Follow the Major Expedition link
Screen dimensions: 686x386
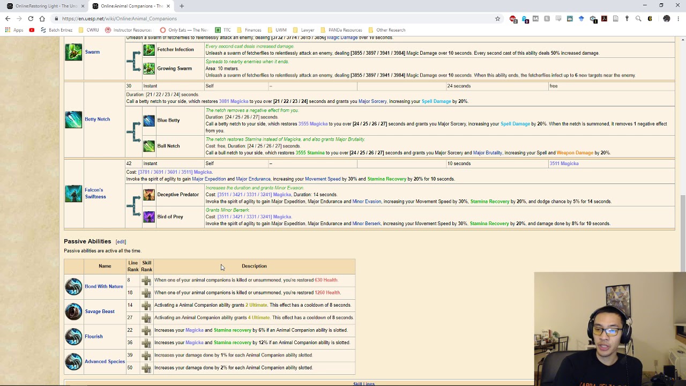(x=209, y=179)
